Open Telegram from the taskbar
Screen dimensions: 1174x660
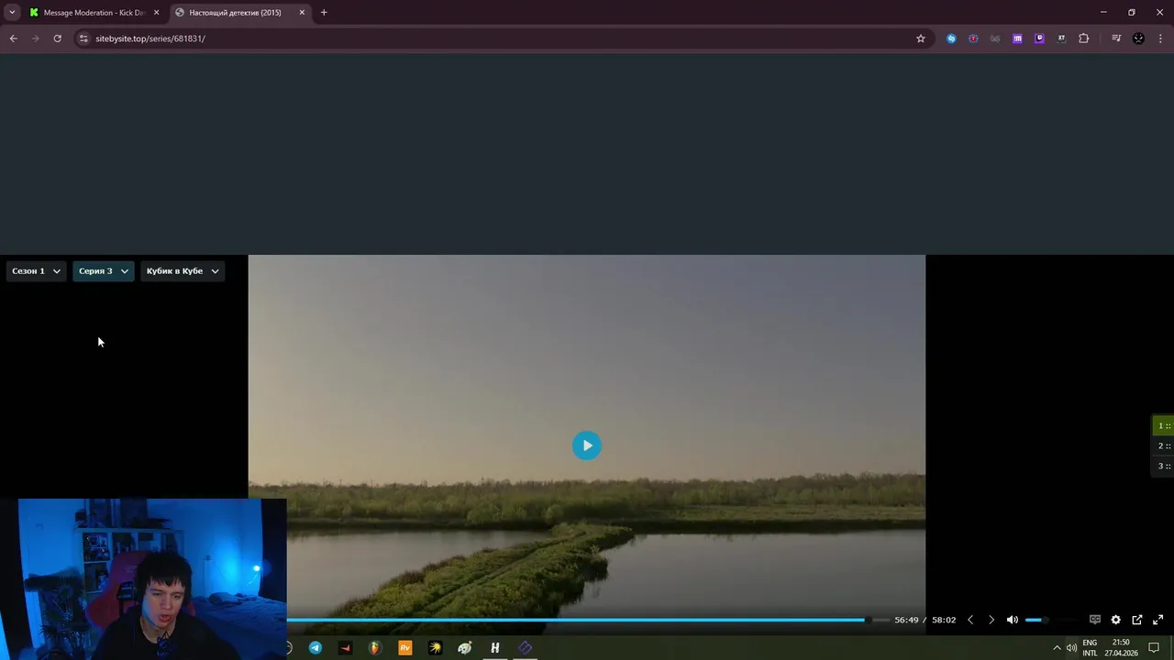pos(316,648)
